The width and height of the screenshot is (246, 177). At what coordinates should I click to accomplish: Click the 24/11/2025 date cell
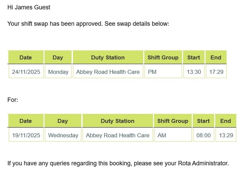click(x=26, y=72)
